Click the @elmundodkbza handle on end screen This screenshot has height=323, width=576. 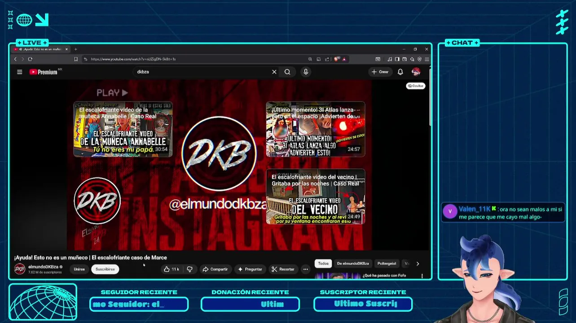point(218,205)
